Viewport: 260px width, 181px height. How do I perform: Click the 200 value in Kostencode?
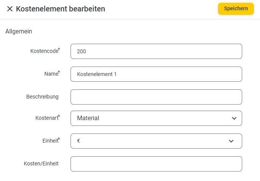81,51
